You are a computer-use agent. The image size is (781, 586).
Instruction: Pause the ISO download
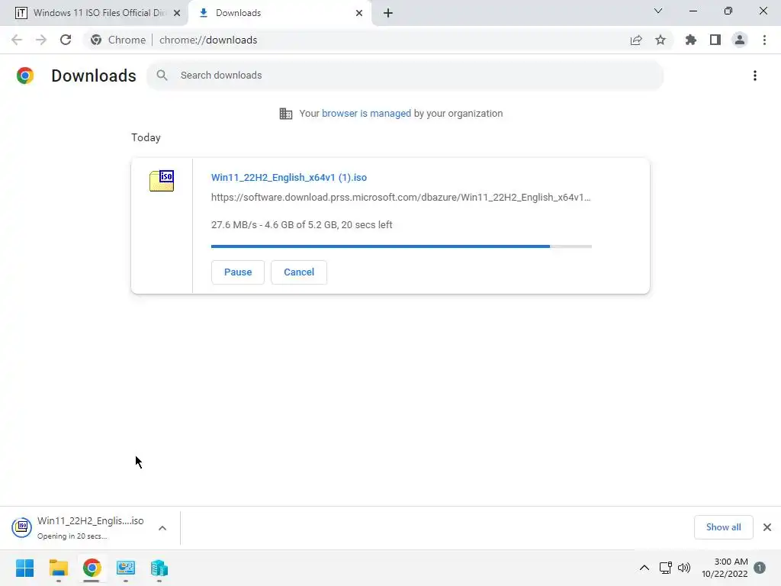tap(238, 272)
